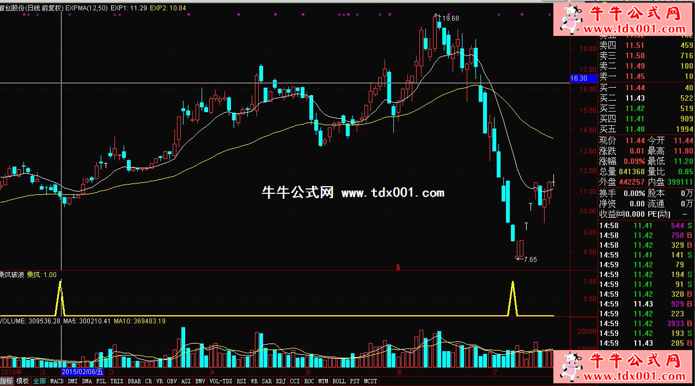Switch to the VOL-TDX indicator

(x=221, y=382)
